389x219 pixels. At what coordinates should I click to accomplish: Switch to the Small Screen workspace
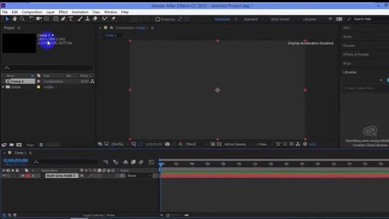[x=280, y=19]
